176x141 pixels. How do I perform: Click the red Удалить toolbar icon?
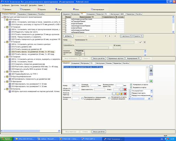click(39, 9)
